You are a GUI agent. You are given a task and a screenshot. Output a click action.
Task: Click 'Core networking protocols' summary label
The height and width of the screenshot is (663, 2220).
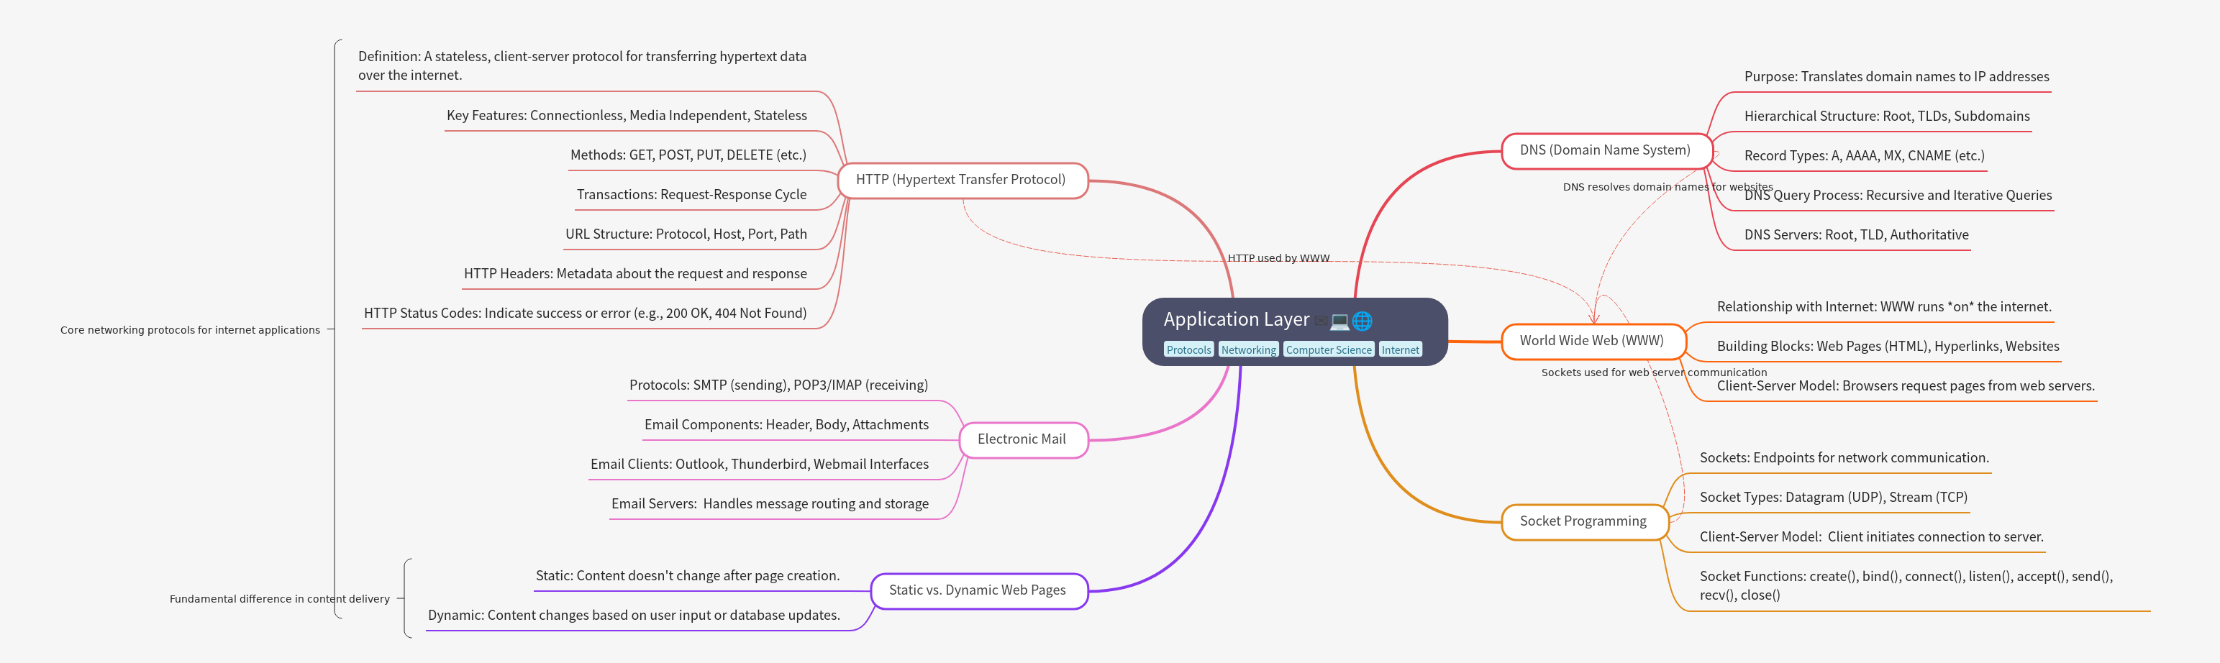(x=190, y=330)
